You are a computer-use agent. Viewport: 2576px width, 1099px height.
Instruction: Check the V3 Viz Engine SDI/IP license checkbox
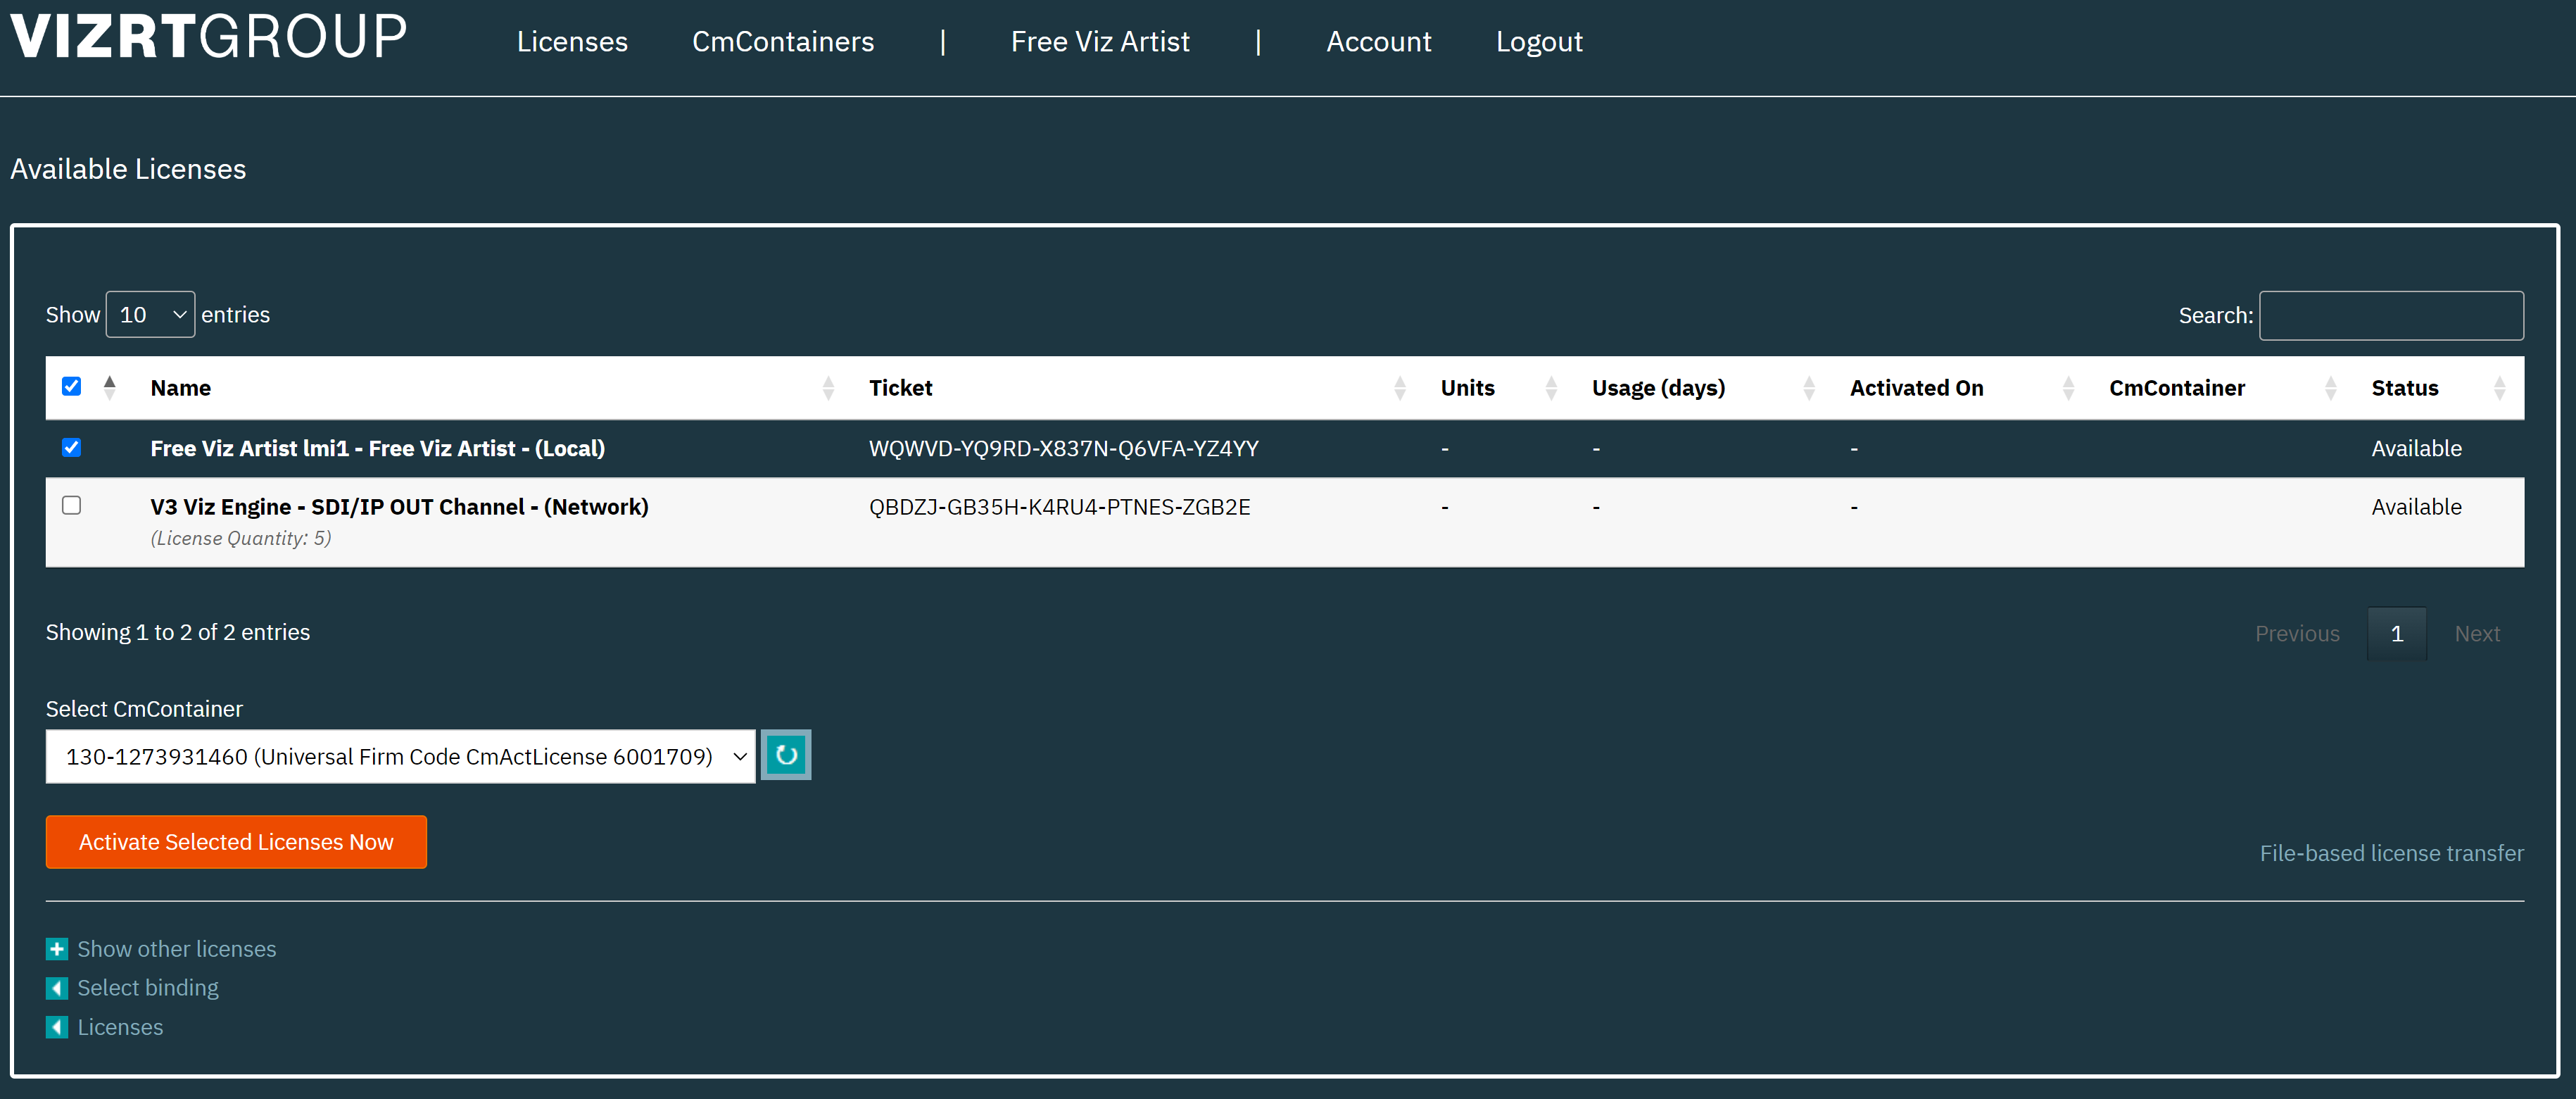71,505
